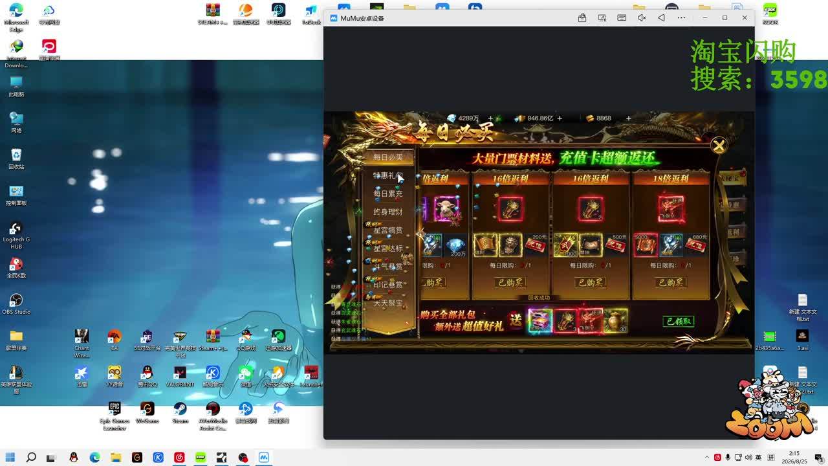Viewport: 828px width, 466px height.
Task: Open the 特惠礼包 sidebar tab
Action: pos(388,175)
